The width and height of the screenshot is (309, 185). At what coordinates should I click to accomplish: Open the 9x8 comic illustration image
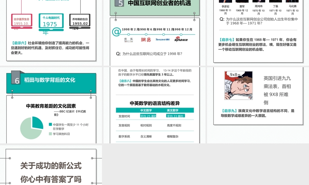tap(238, 85)
